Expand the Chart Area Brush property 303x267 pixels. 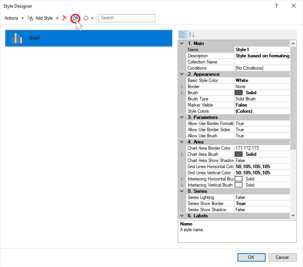click(x=182, y=154)
